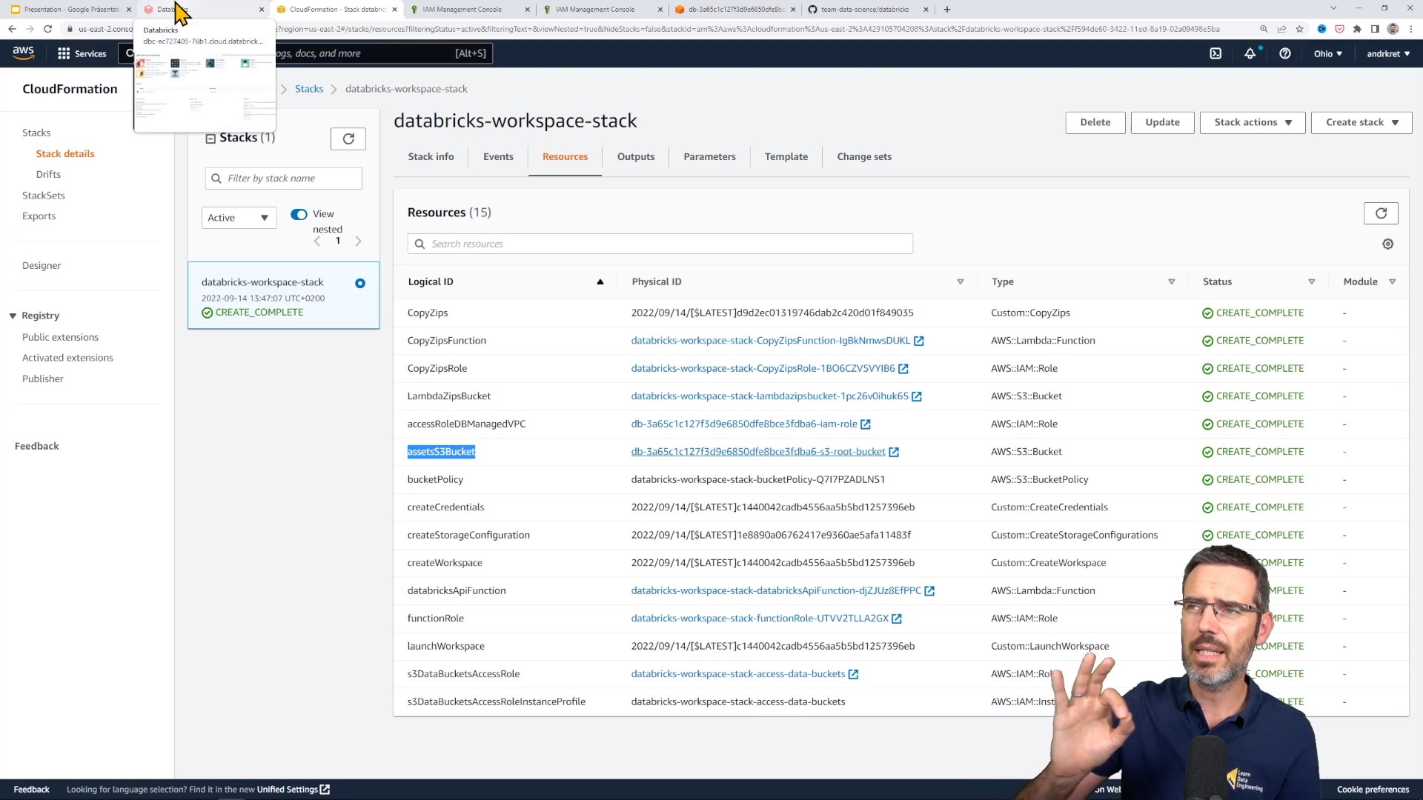The image size is (1423, 800).
Task: Focus the Search resources field
Action: [x=660, y=244]
